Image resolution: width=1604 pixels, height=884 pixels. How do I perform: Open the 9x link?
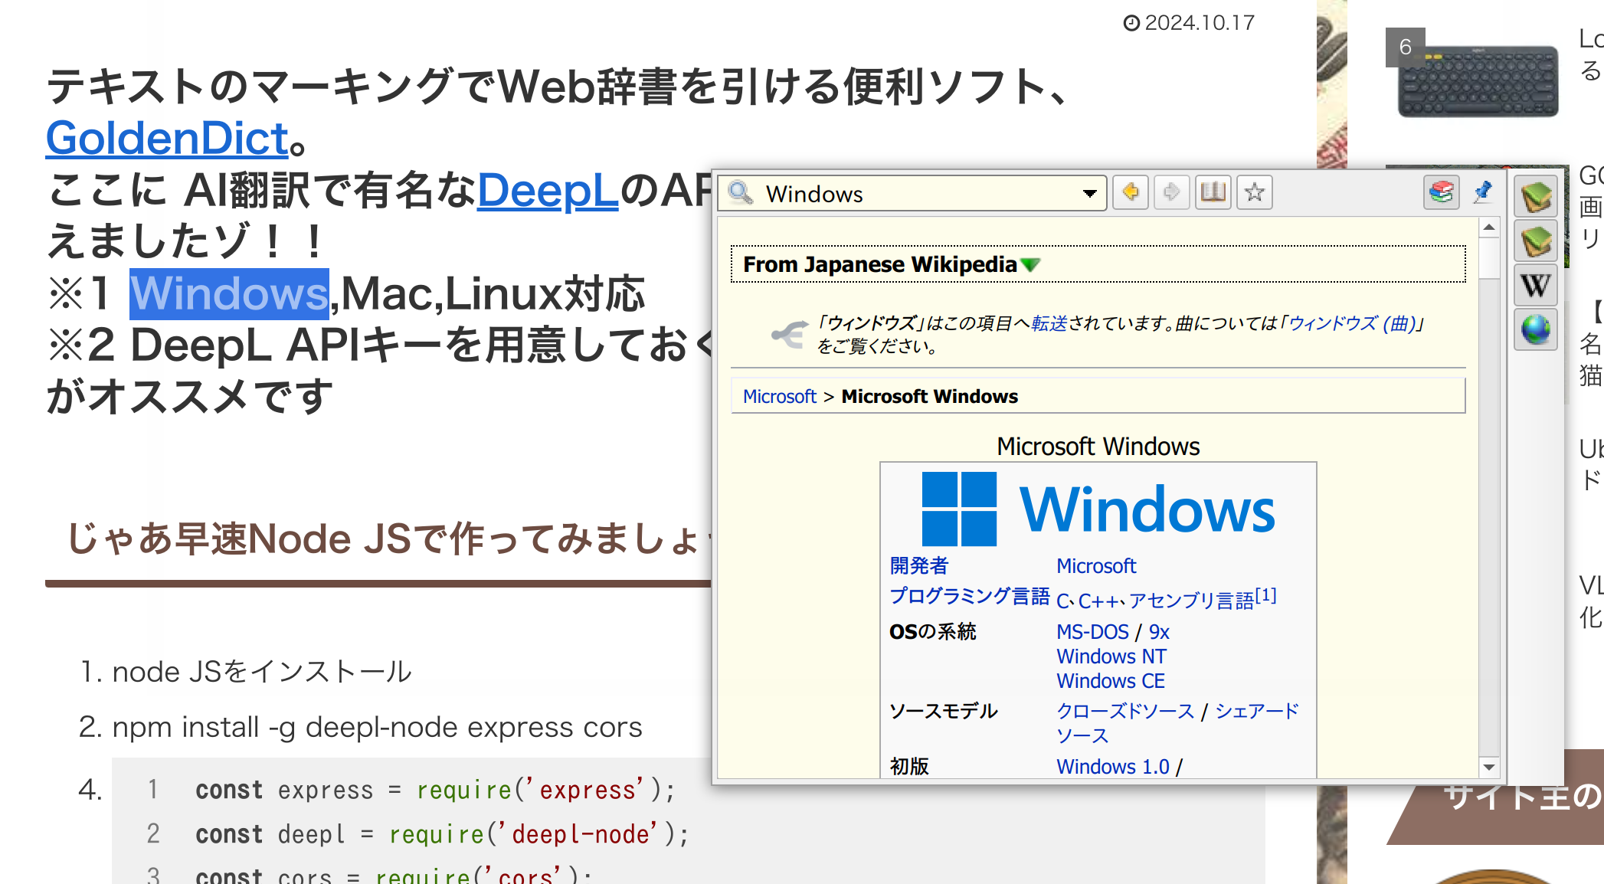coord(1159,632)
